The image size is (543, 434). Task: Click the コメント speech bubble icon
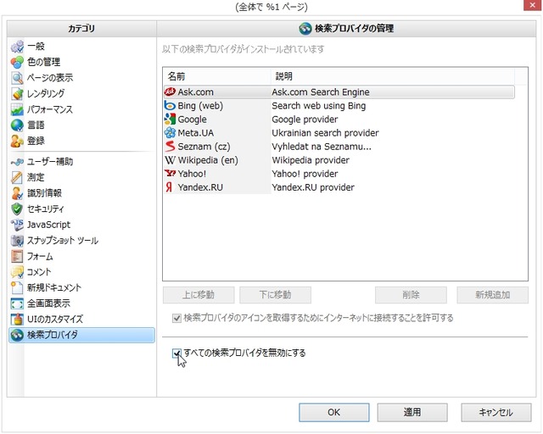tap(17, 272)
